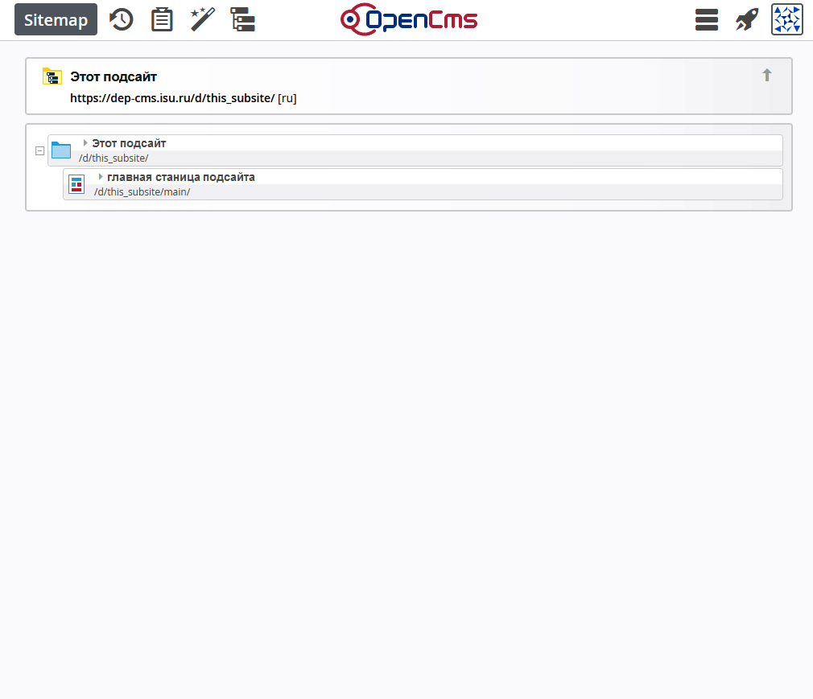Viewport: 813px width, 699px height.
Task: Expand the disclosure triangle of Этот подсайт
Action: (85, 142)
